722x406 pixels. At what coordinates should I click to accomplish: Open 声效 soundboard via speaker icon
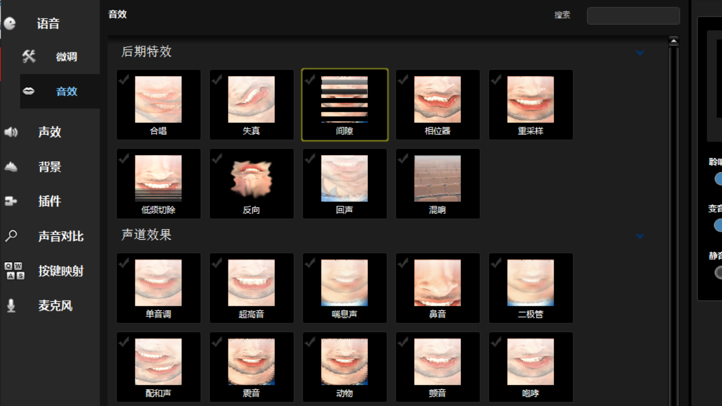pyautogui.click(x=11, y=132)
